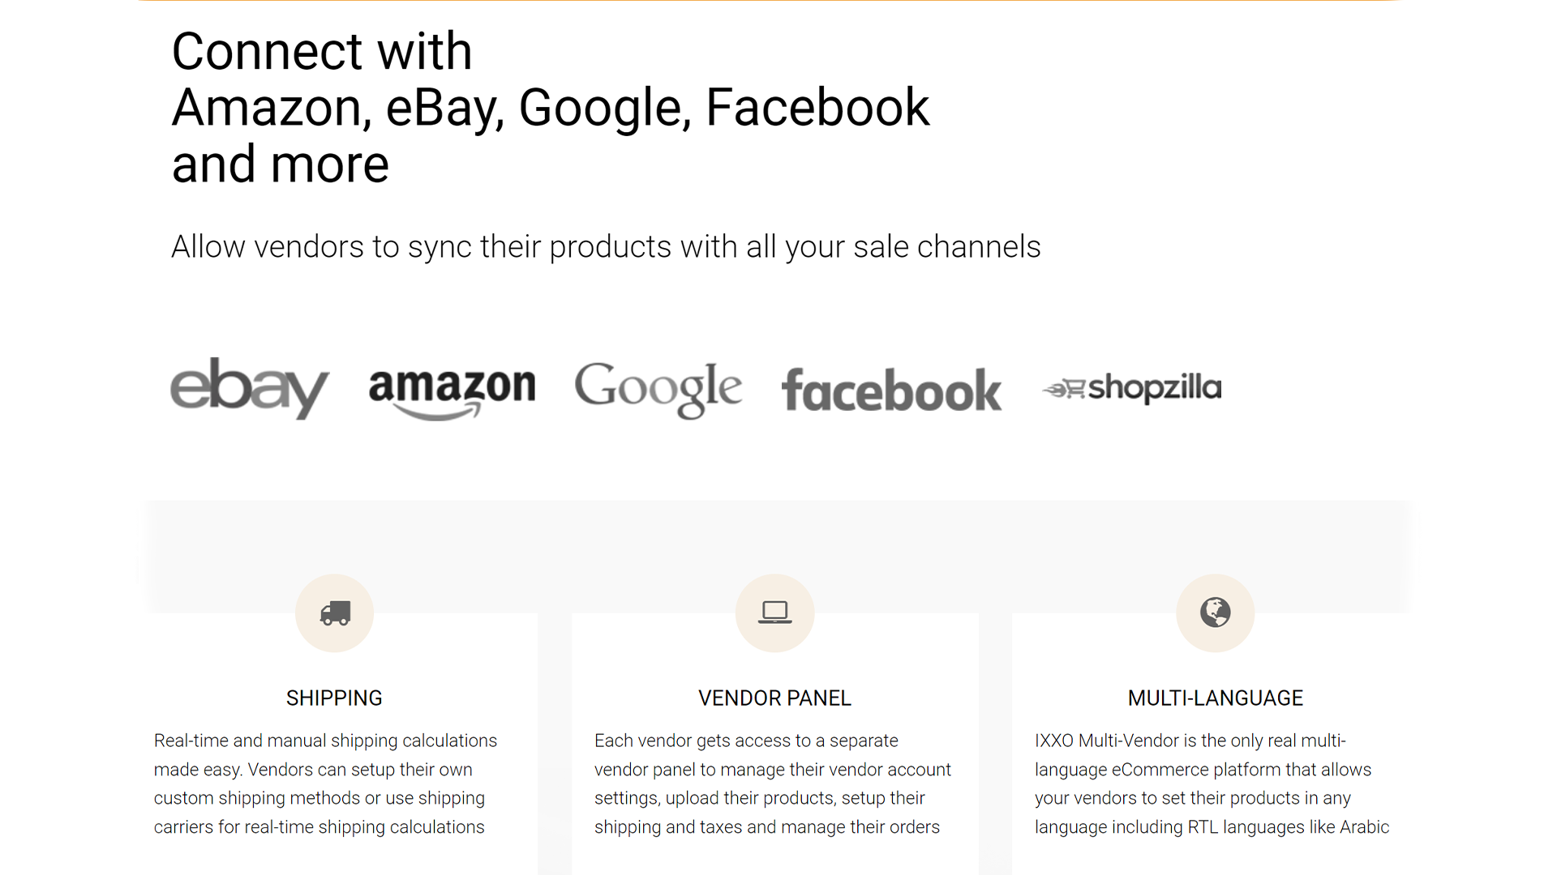Click the shopping cart symbol beside shopzilla

pyautogui.click(x=1064, y=390)
